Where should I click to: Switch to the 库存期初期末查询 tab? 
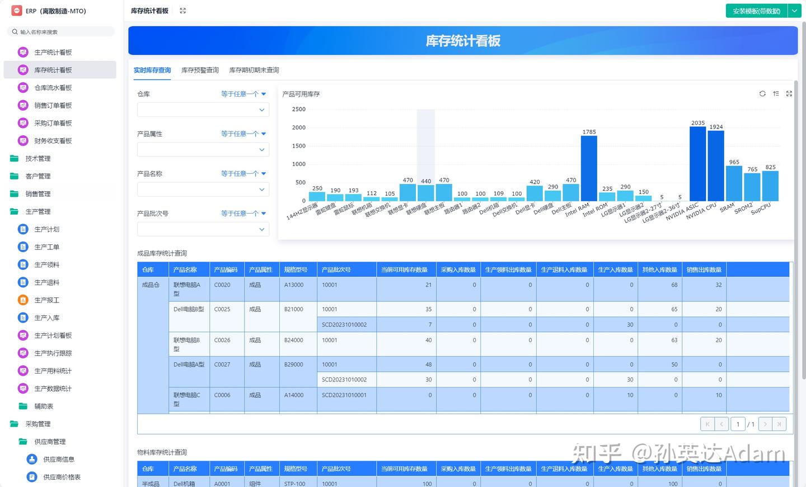254,70
